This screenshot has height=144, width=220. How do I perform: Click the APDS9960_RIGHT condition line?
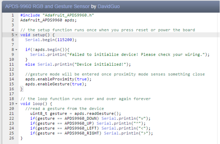click(92, 133)
